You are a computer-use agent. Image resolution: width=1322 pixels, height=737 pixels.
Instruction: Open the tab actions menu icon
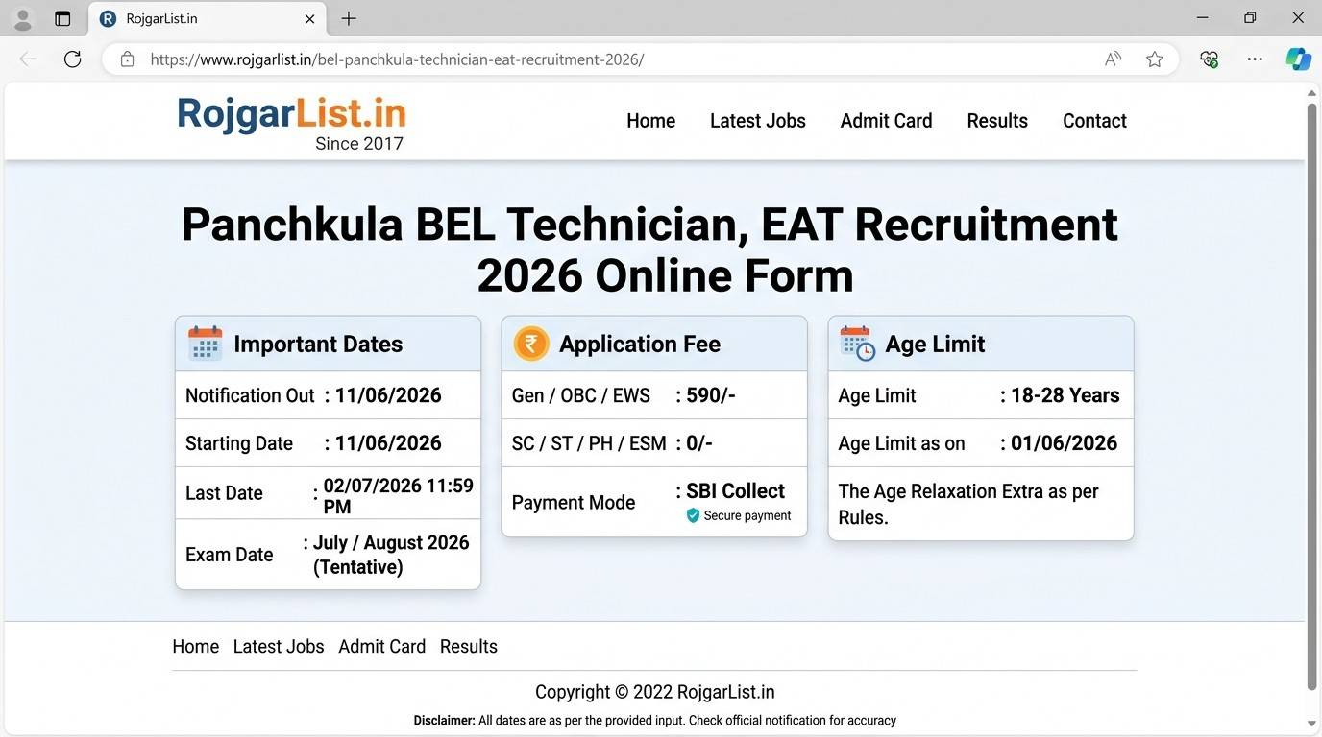pyautogui.click(x=62, y=18)
